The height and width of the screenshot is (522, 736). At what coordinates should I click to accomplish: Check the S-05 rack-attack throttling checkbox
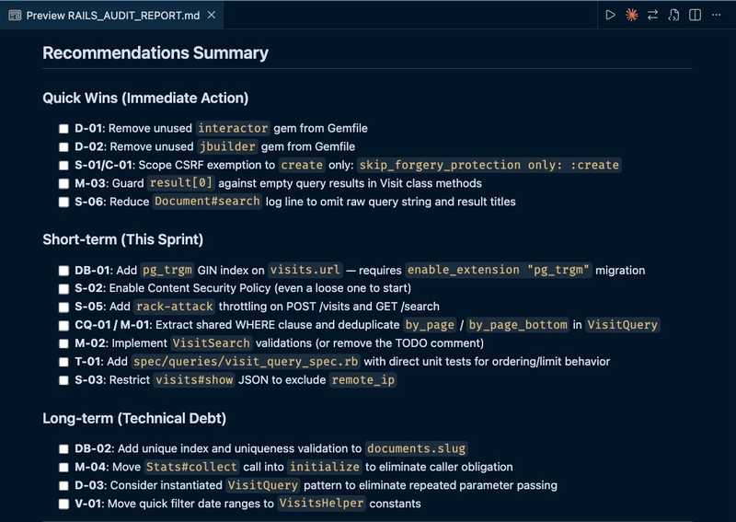[63, 307]
